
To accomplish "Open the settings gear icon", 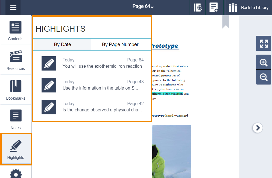I will click(16, 173).
